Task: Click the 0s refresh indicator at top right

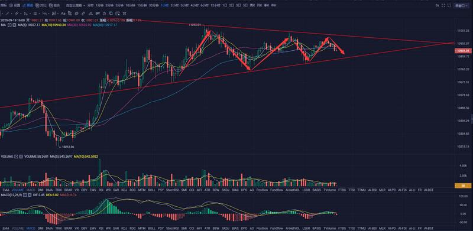Action: coord(437,5)
